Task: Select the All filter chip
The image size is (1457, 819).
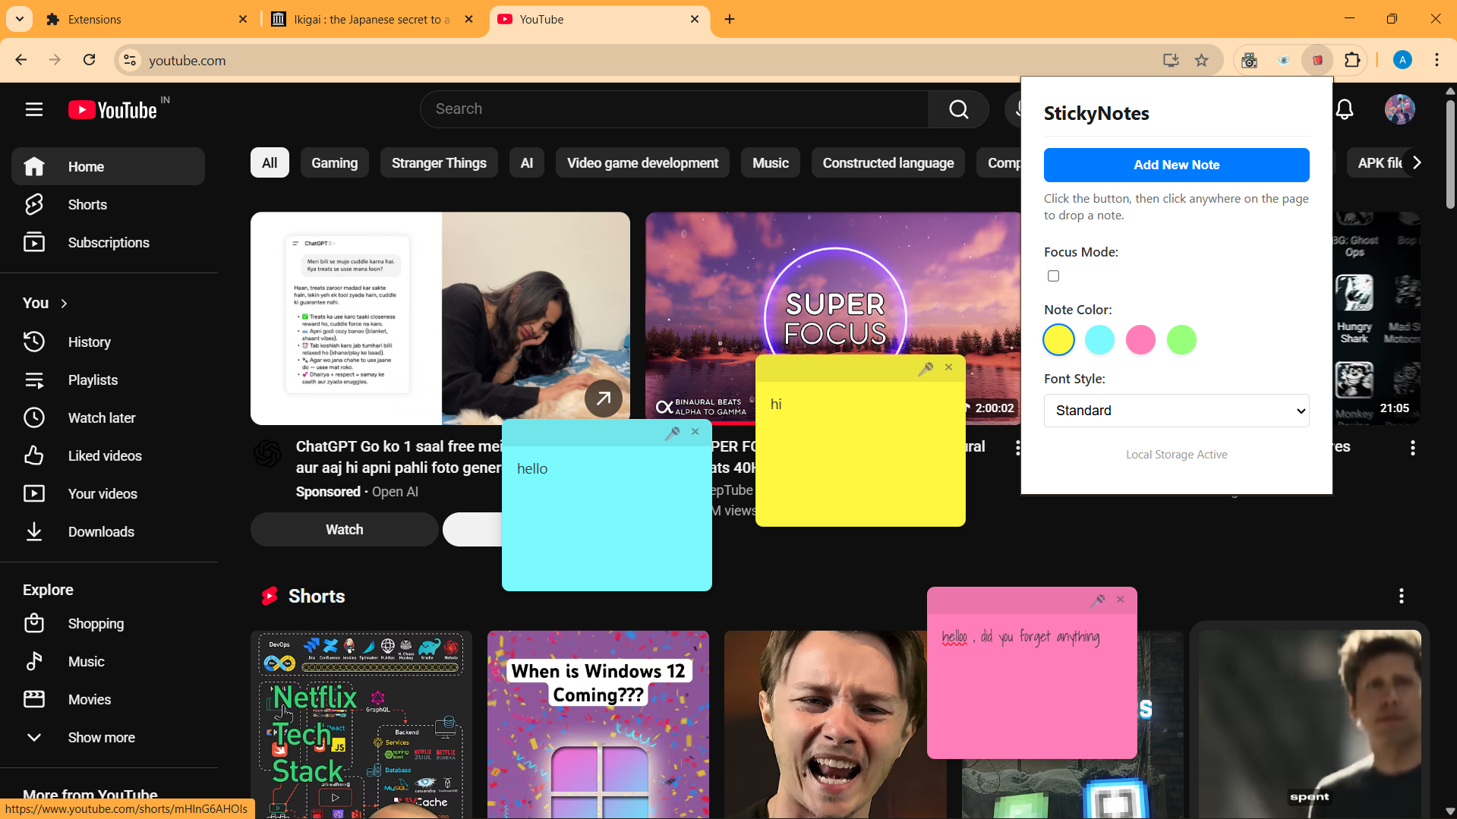Action: click(x=270, y=163)
